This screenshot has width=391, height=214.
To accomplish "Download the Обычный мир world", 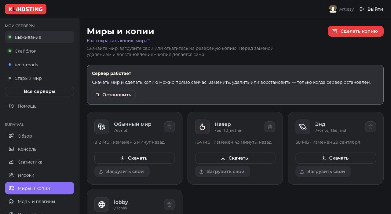I will (134, 158).
